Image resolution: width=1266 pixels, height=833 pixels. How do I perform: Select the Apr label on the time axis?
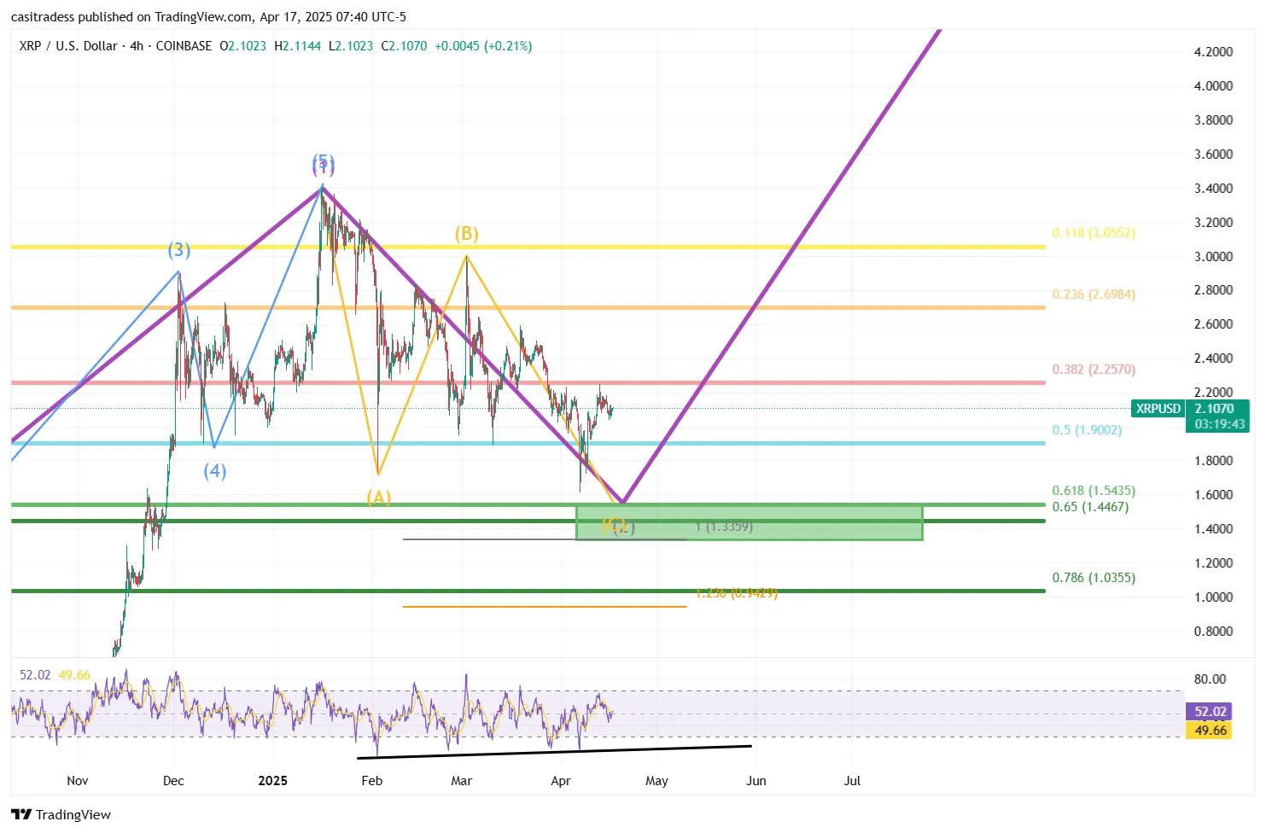point(560,780)
